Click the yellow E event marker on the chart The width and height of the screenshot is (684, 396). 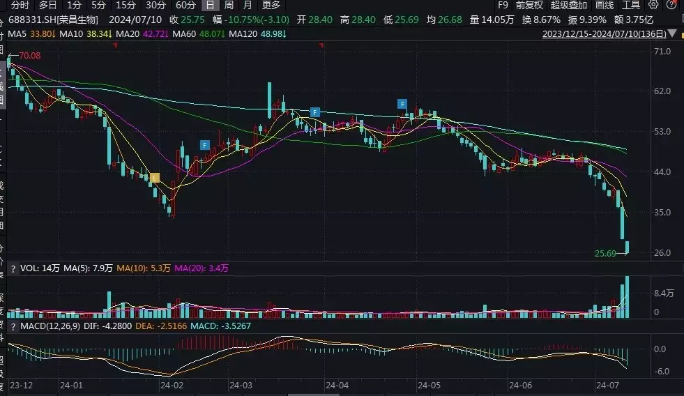click(154, 178)
